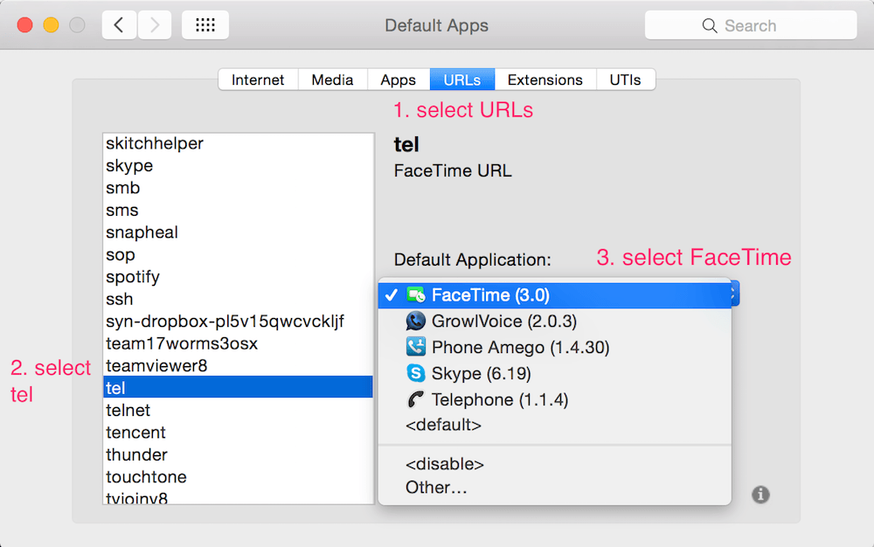Choose FaceTime (3.0) from the dropdown menu

[x=555, y=295]
